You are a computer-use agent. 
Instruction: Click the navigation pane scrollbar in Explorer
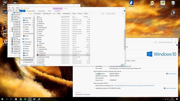34,38
